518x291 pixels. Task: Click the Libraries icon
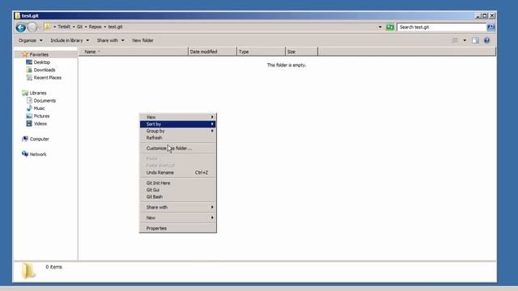coord(25,93)
